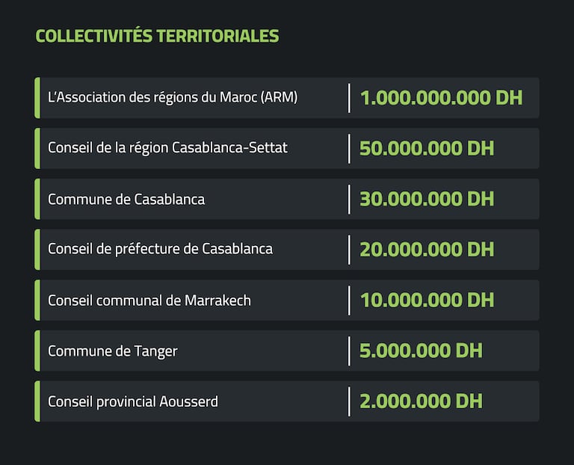Click the 50.000.000 DH amount

pos(427,148)
